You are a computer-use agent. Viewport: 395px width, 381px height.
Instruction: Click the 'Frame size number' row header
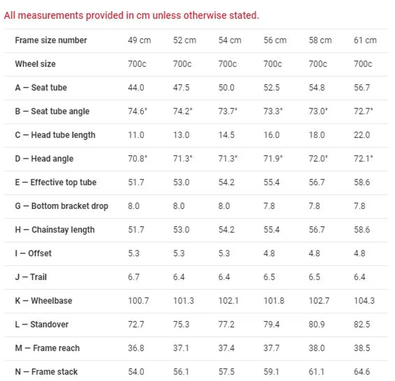pos(51,40)
